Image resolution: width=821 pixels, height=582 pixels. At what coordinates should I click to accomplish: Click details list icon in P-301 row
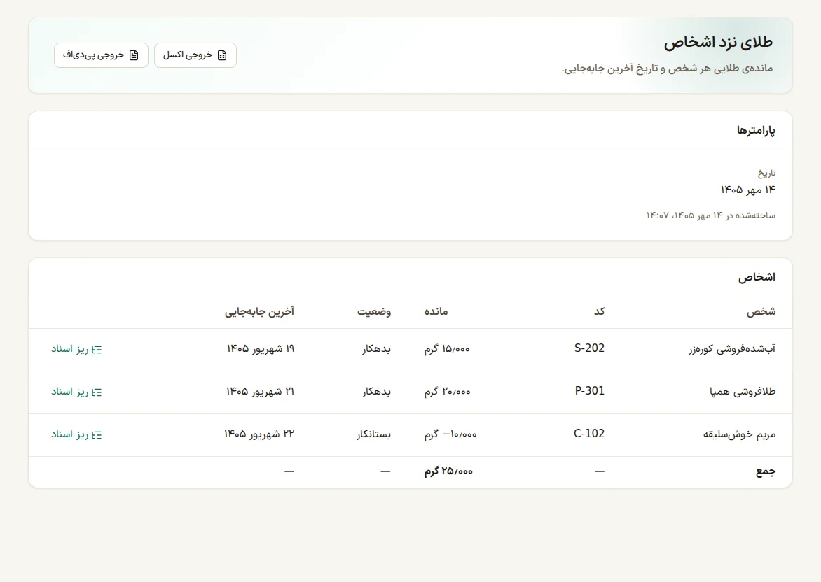97,392
